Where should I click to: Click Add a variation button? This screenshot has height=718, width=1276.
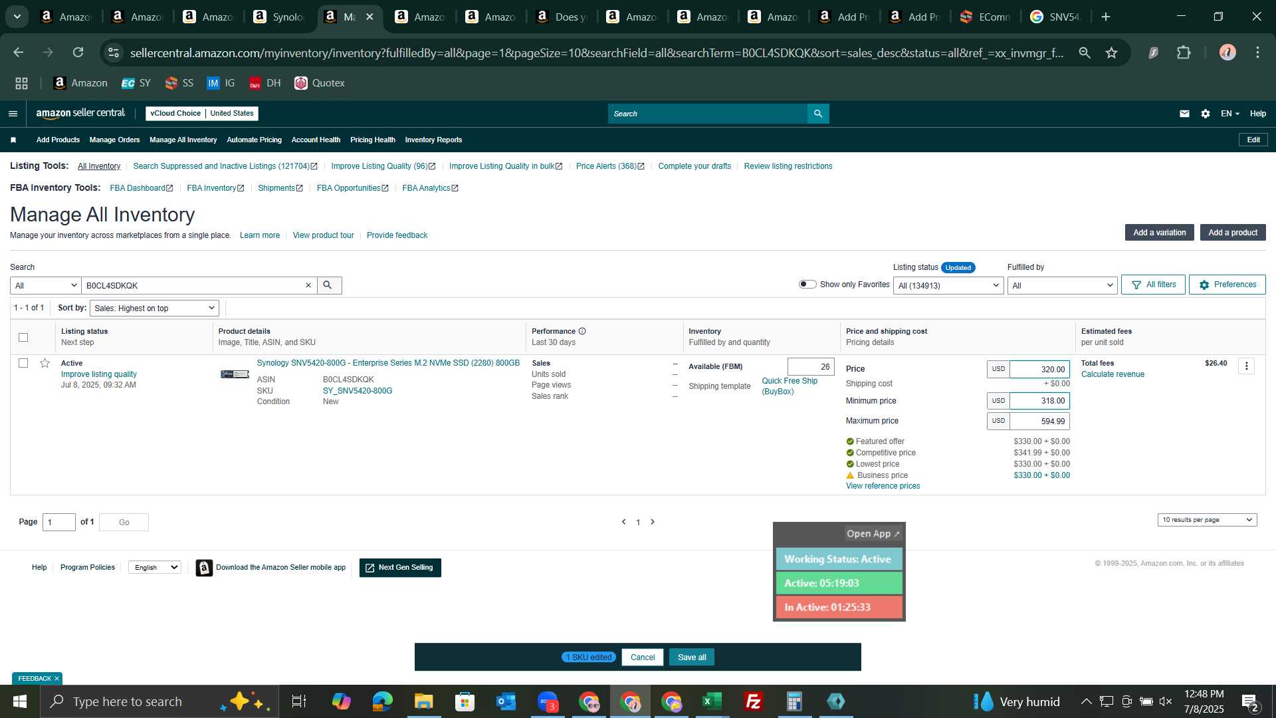click(x=1159, y=233)
